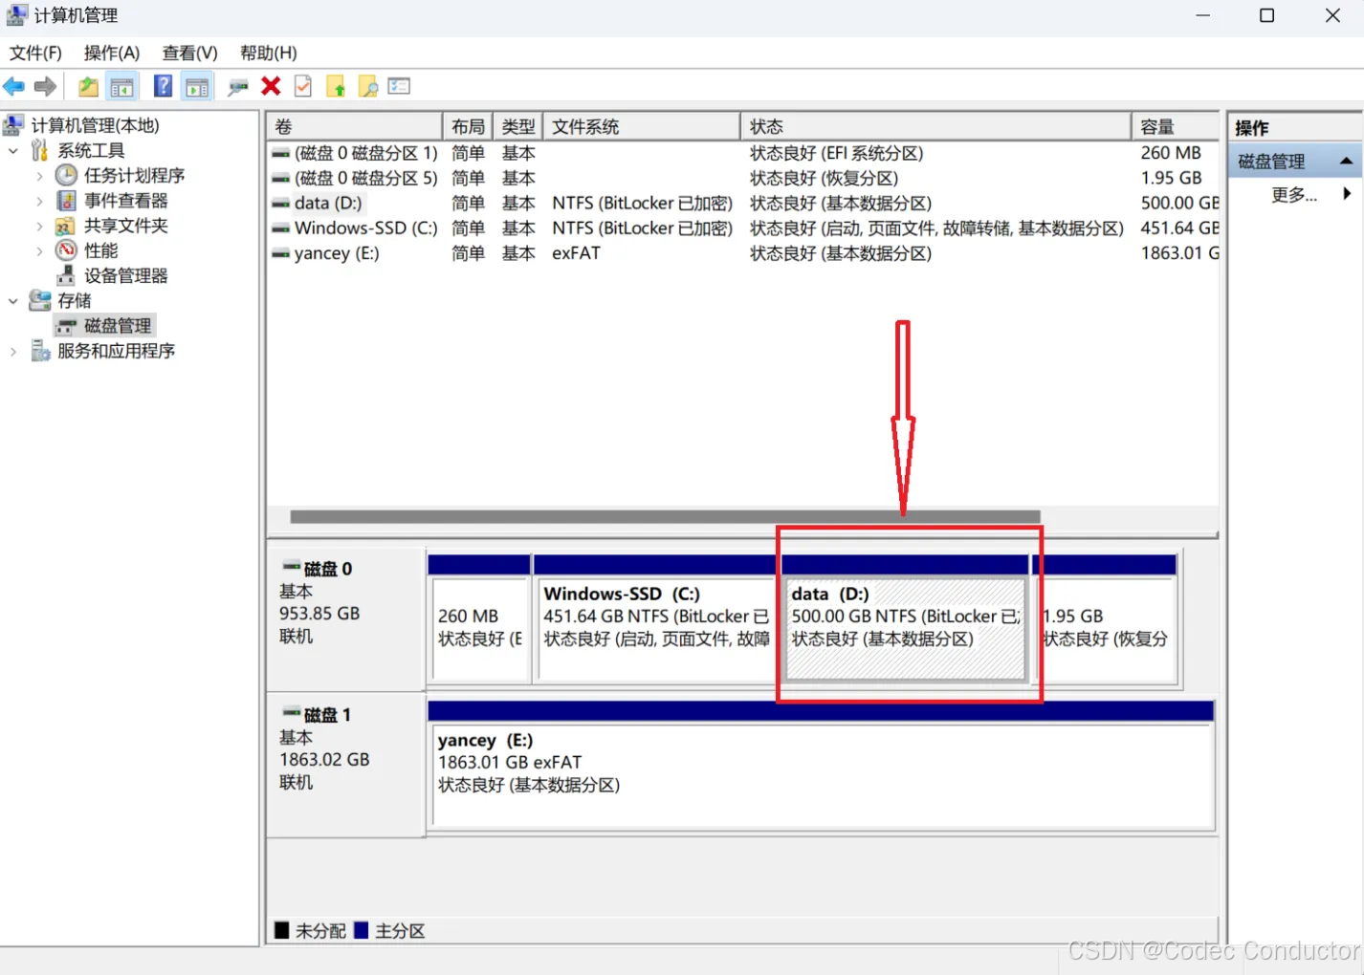Click the black 未分配 legend swatch
1364x975 pixels.
pos(282,930)
